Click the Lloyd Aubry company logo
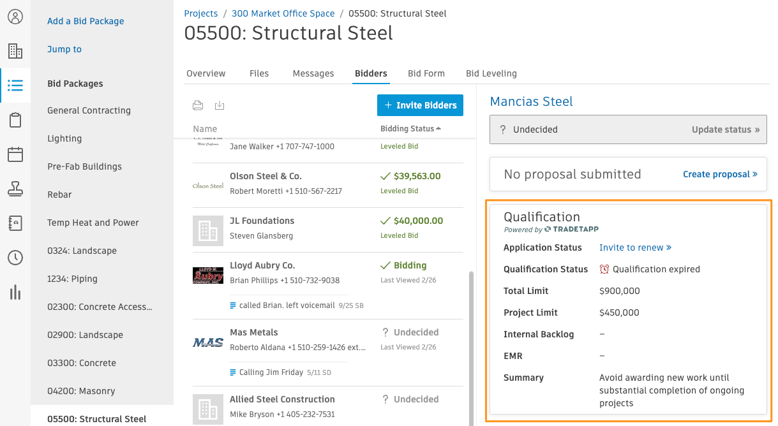This screenshot has width=778, height=426. click(x=208, y=275)
